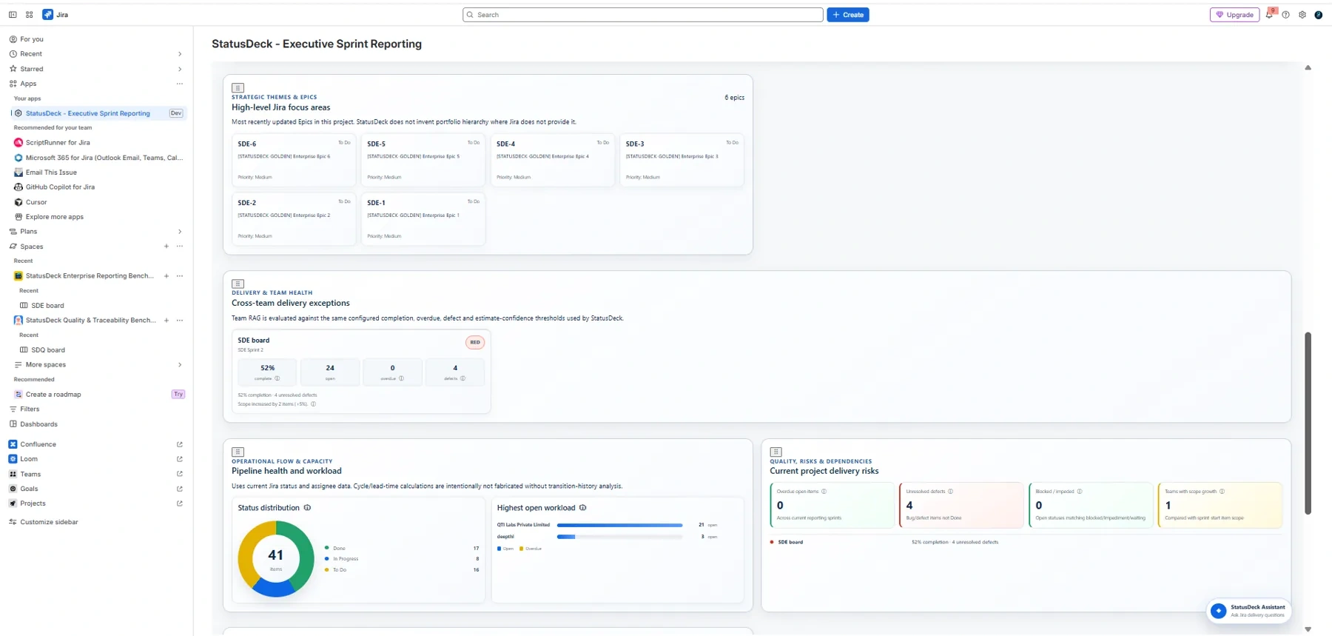Open the app switcher grid icon

click(x=30, y=15)
